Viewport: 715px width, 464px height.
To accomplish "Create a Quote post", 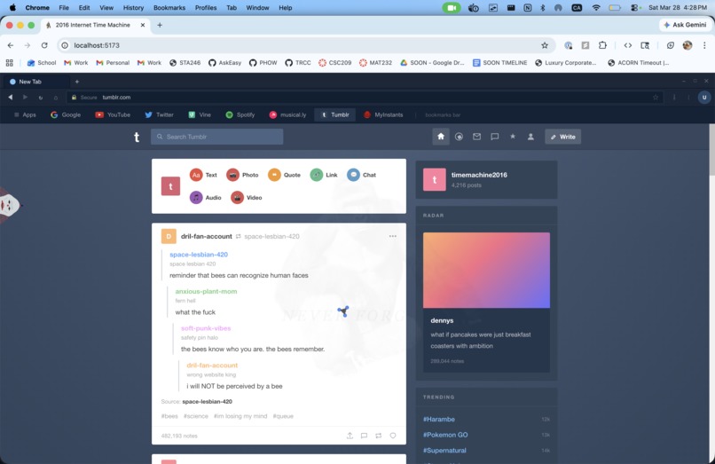I will 284,175.
